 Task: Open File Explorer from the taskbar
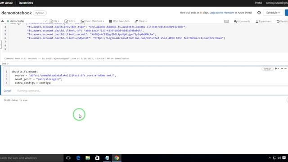88,158
